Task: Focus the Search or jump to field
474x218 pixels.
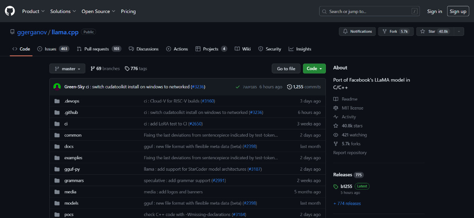Action: pyautogui.click(x=369, y=11)
